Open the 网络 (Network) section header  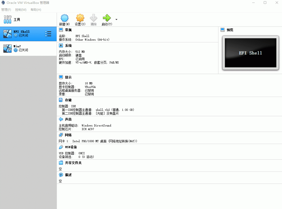[x=68, y=135]
